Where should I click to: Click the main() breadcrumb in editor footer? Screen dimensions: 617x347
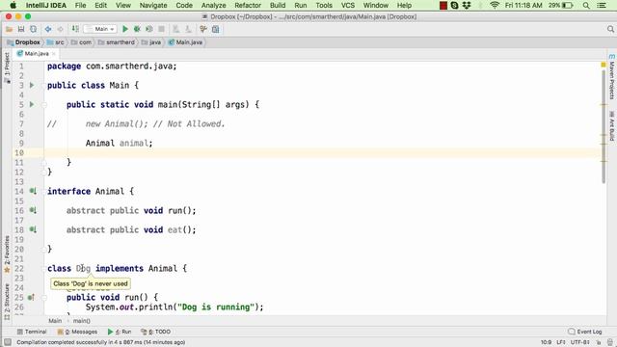(x=81, y=321)
